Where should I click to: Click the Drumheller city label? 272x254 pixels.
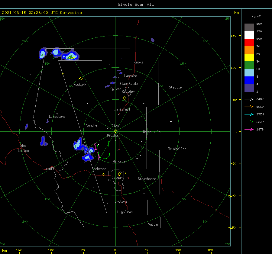(x=177, y=149)
